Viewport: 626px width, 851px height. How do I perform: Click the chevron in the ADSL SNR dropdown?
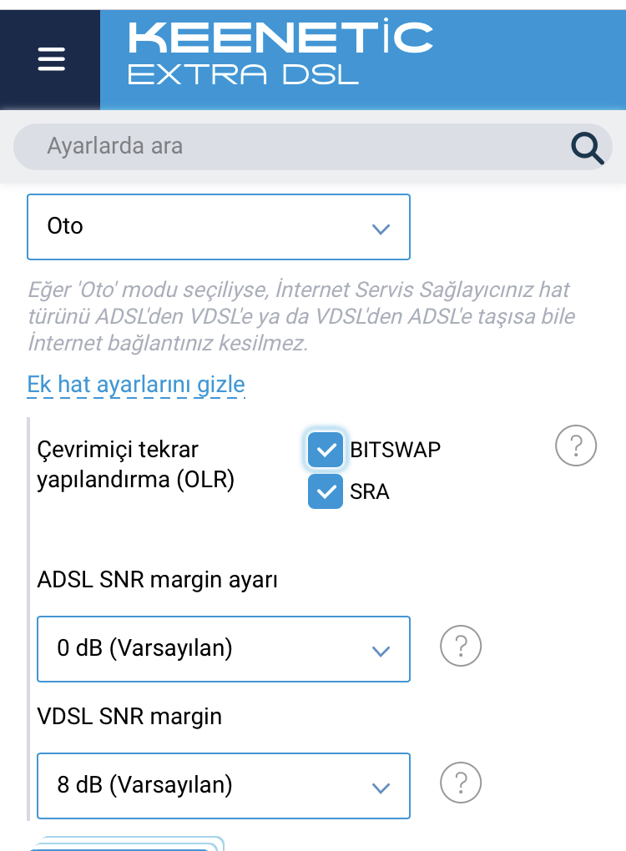381,652
